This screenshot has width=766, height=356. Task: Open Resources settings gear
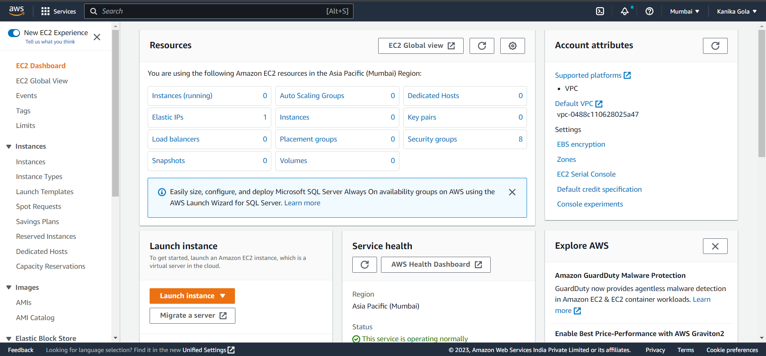click(x=513, y=46)
